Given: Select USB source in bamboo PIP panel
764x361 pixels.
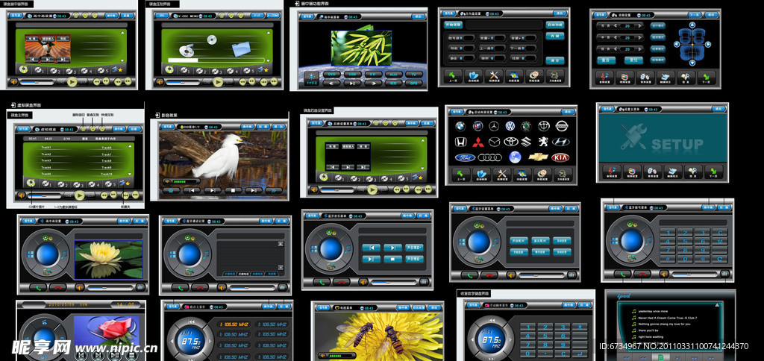Looking at the screenshot, I should click(x=352, y=74).
